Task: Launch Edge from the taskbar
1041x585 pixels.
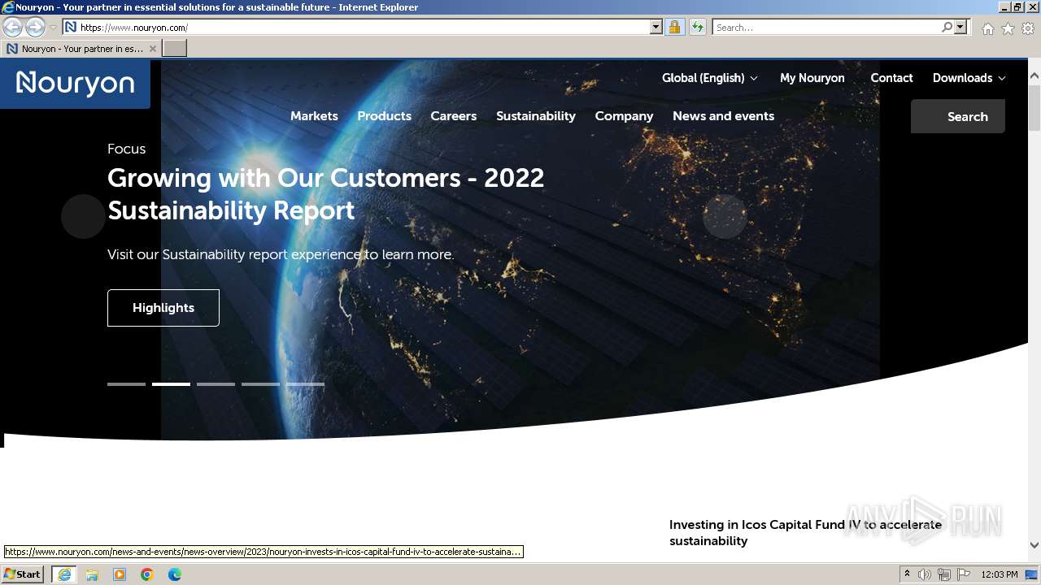Action: click(x=175, y=574)
